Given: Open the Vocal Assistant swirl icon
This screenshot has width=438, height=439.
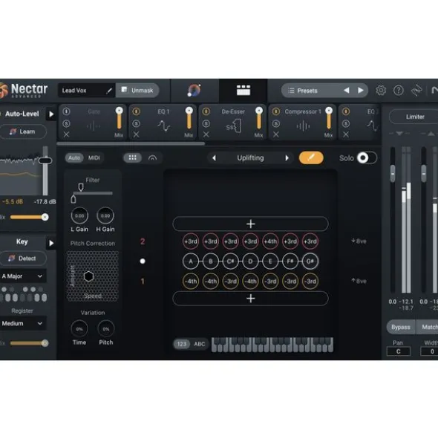Looking at the screenshot, I should click(195, 90).
